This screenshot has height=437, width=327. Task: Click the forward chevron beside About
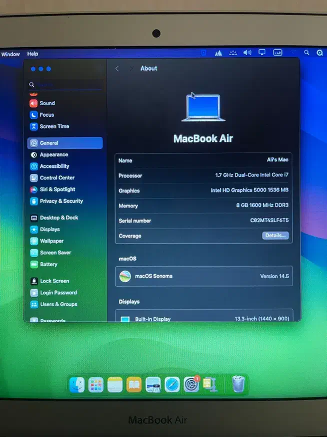click(131, 69)
